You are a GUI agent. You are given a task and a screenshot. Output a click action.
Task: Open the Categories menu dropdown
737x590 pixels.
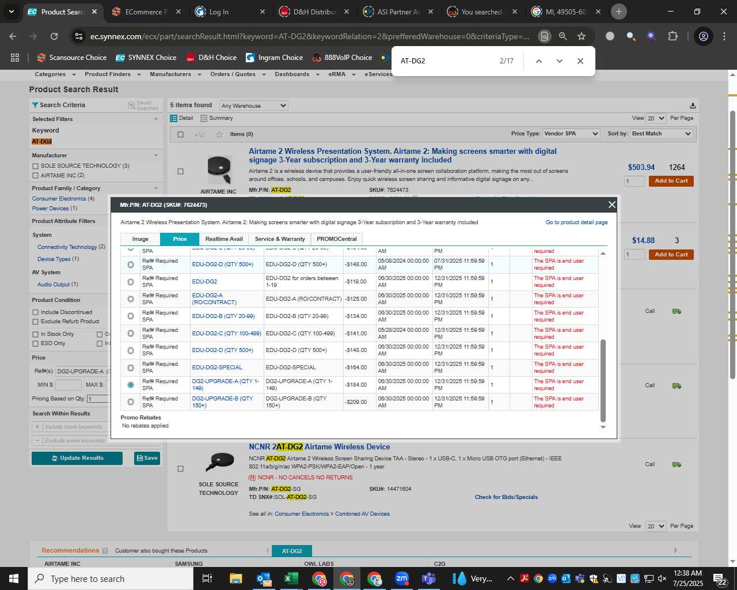coord(55,74)
